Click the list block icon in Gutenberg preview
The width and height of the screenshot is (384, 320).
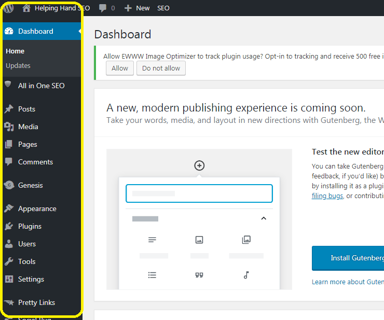tap(152, 275)
